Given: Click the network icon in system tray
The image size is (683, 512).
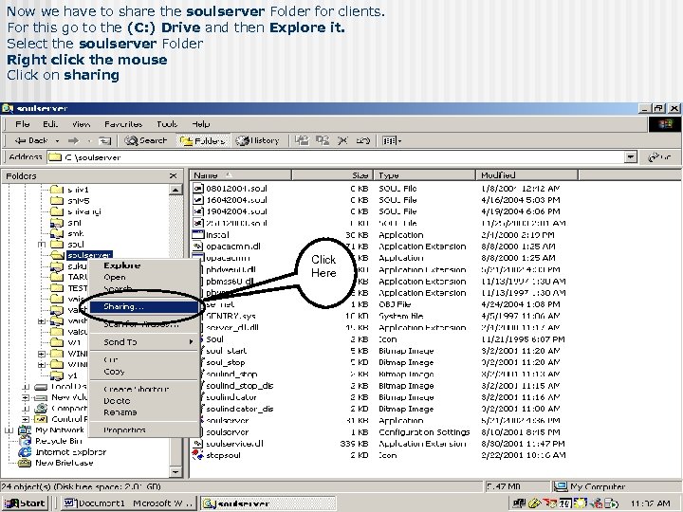Looking at the screenshot, I should click(x=518, y=503).
